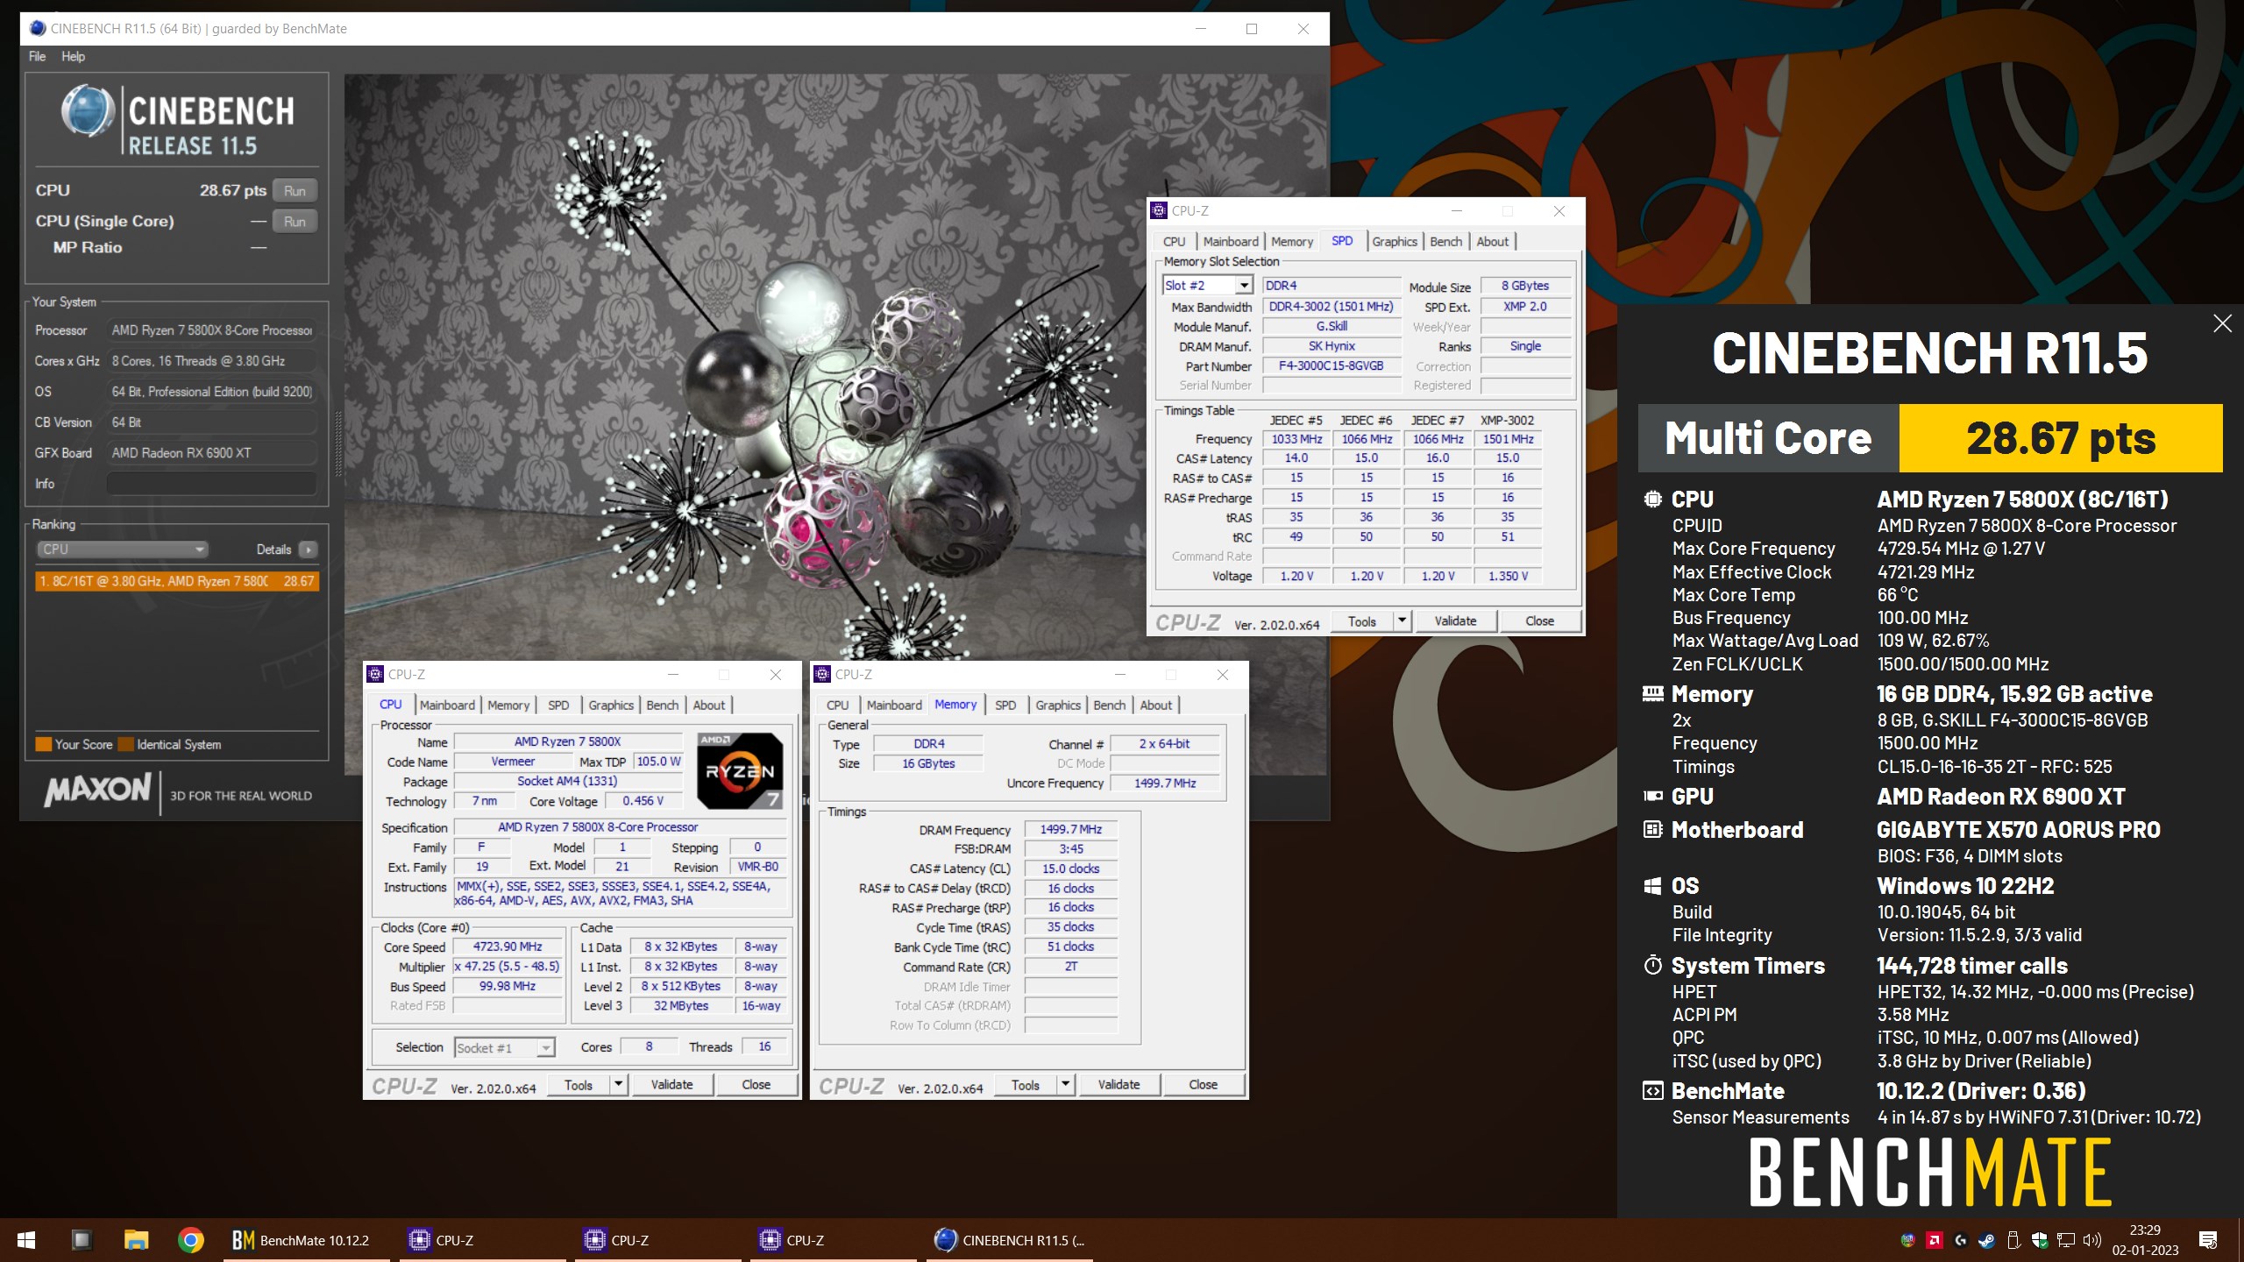This screenshot has width=2244, height=1262.
Task: Click the empty Info field in Cinebench
Action: [x=211, y=484]
